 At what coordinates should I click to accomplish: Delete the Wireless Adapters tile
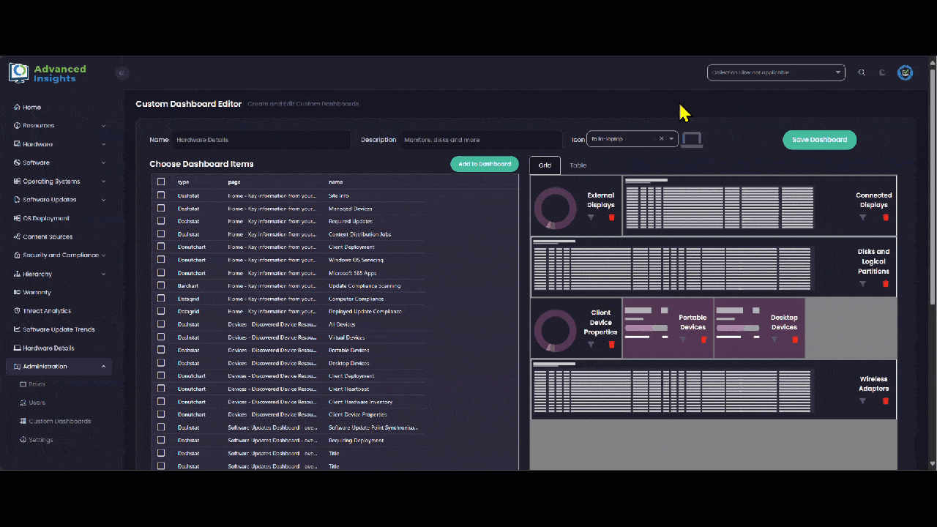885,401
